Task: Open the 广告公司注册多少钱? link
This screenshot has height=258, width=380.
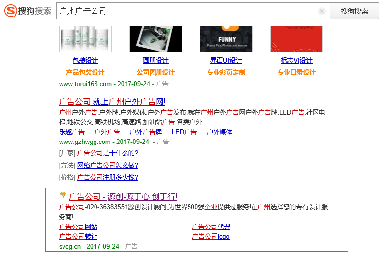Action: 108,177
